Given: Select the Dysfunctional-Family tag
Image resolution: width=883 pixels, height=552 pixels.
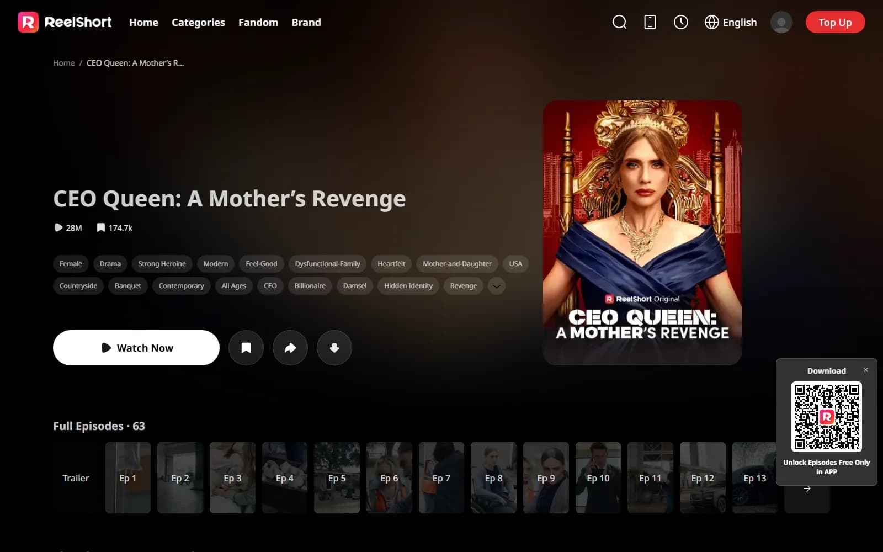Looking at the screenshot, I should tap(327, 264).
